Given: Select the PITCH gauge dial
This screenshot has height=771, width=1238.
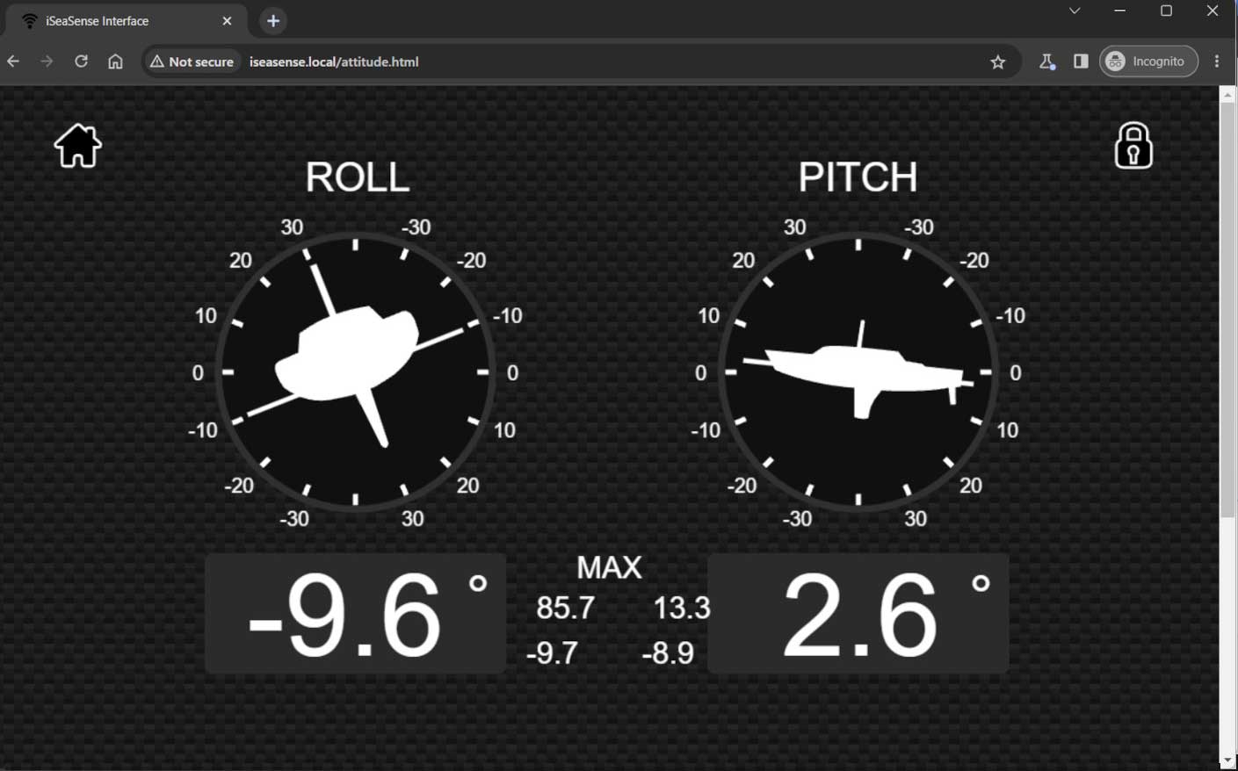Looking at the screenshot, I should tap(858, 371).
